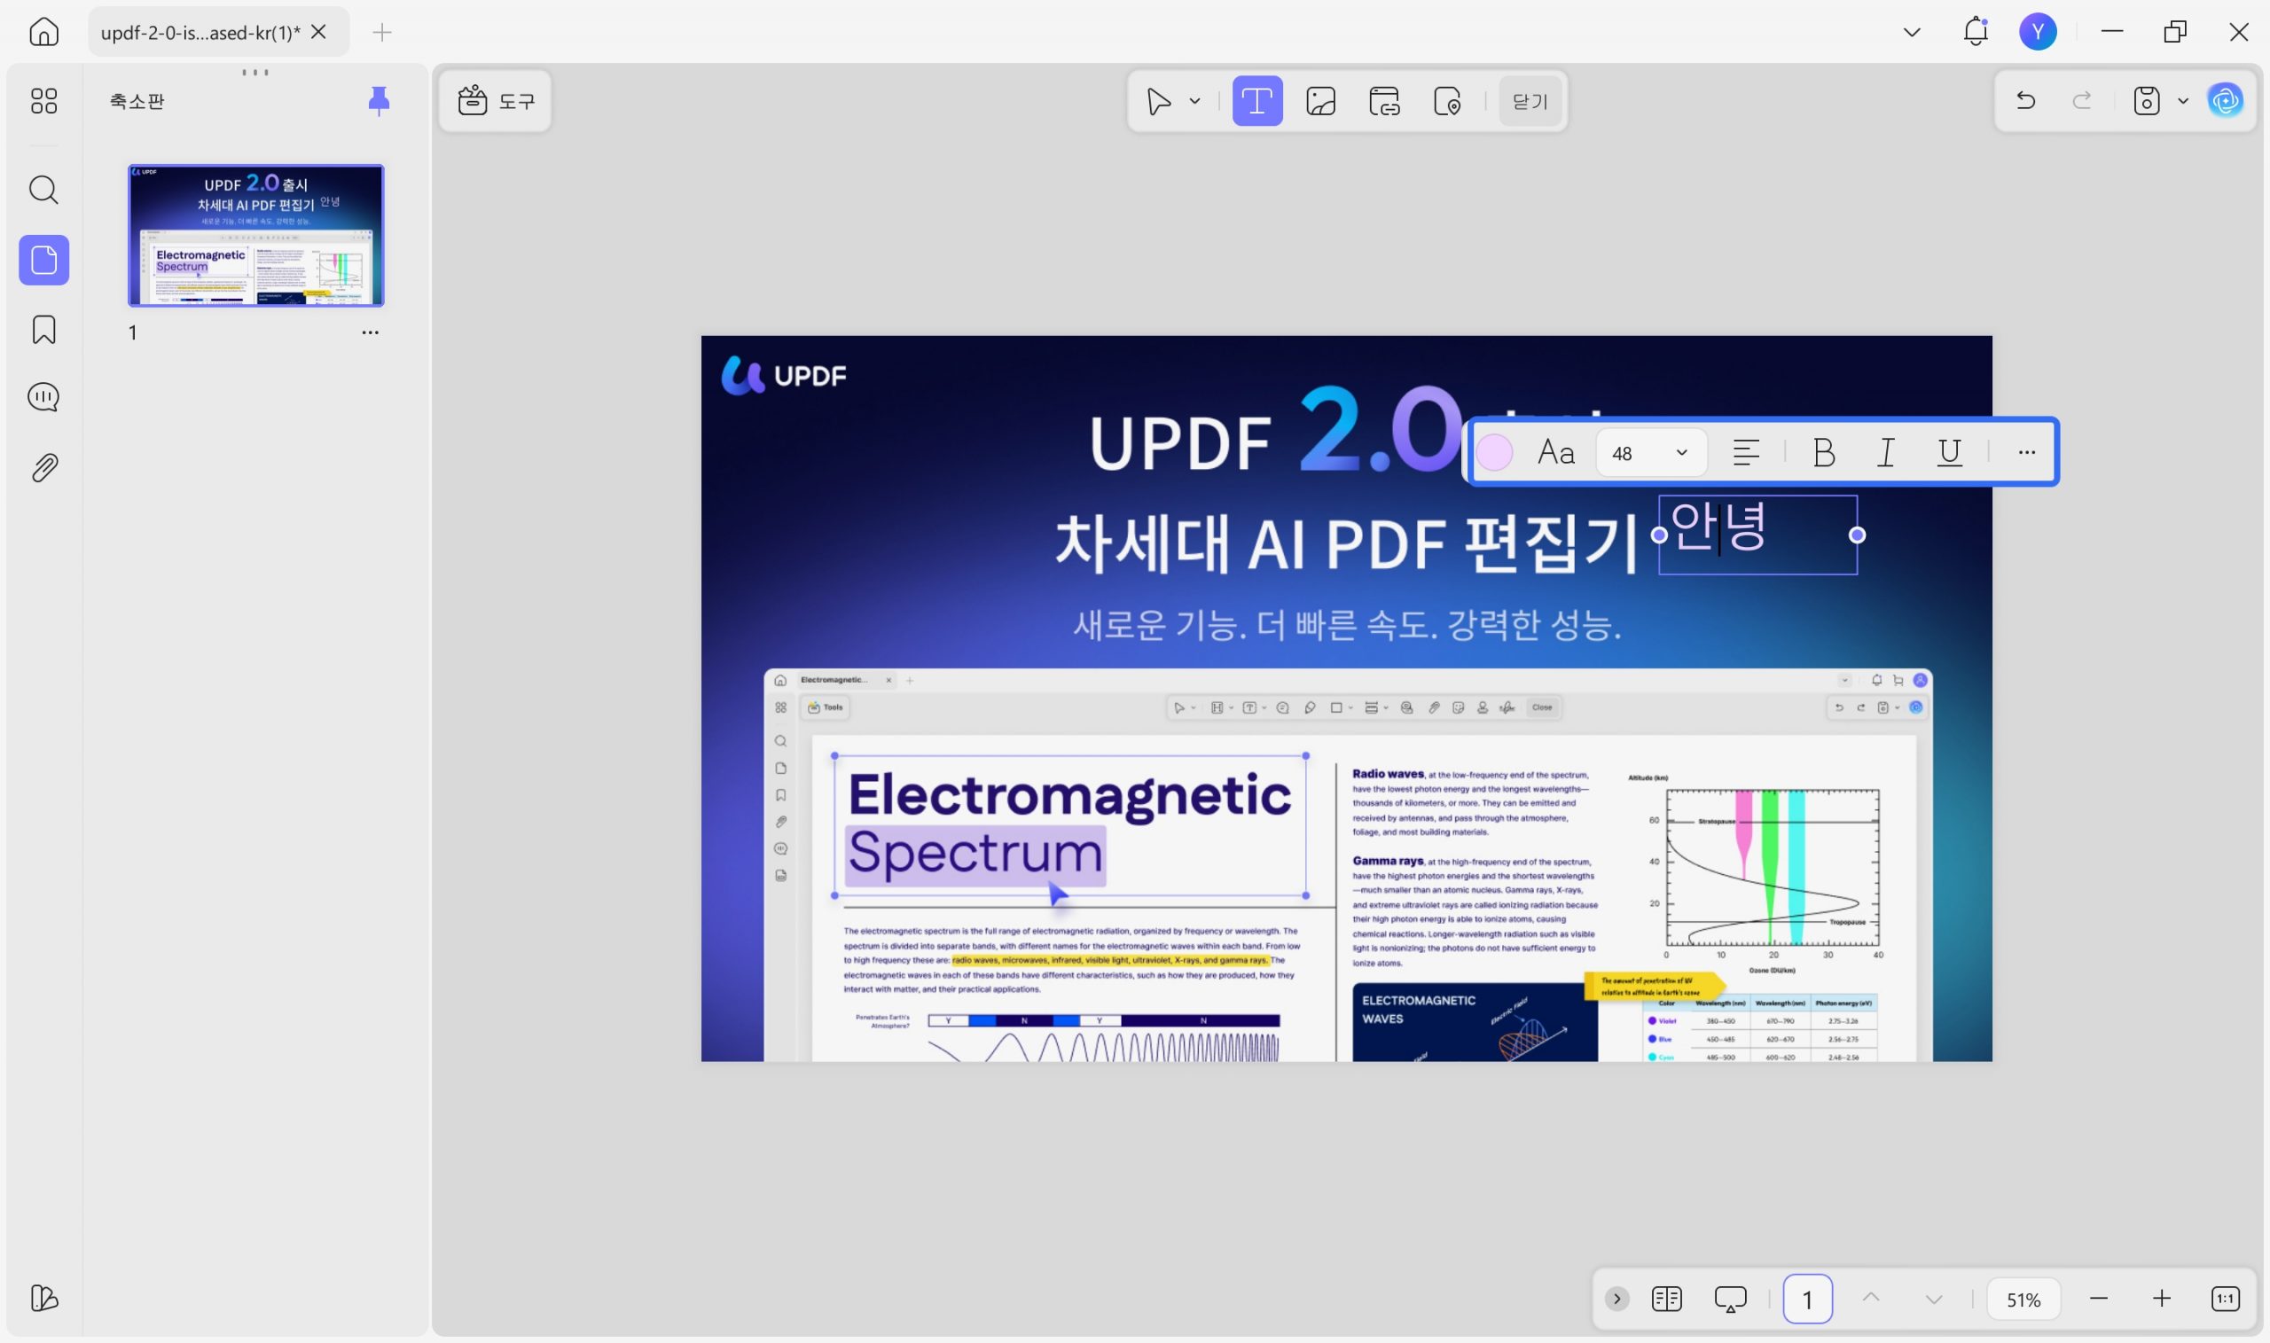
Task: Save the document with disk icon
Action: click(2146, 100)
